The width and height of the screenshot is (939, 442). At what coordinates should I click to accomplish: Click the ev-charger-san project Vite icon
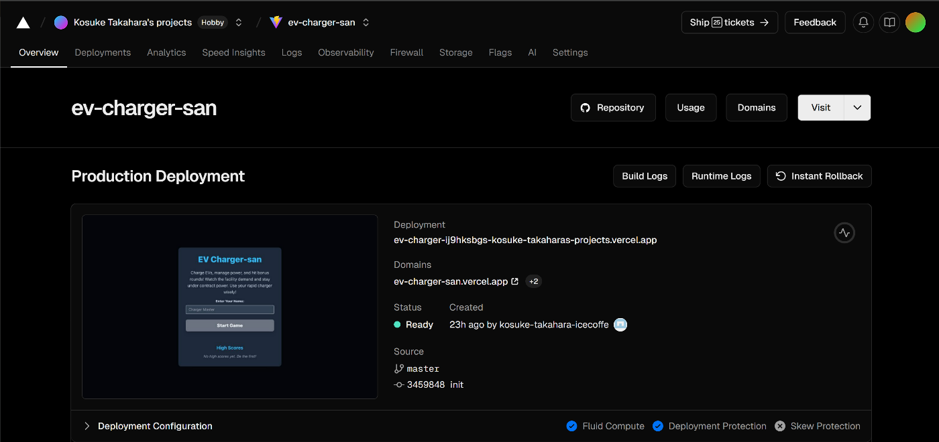coord(276,22)
